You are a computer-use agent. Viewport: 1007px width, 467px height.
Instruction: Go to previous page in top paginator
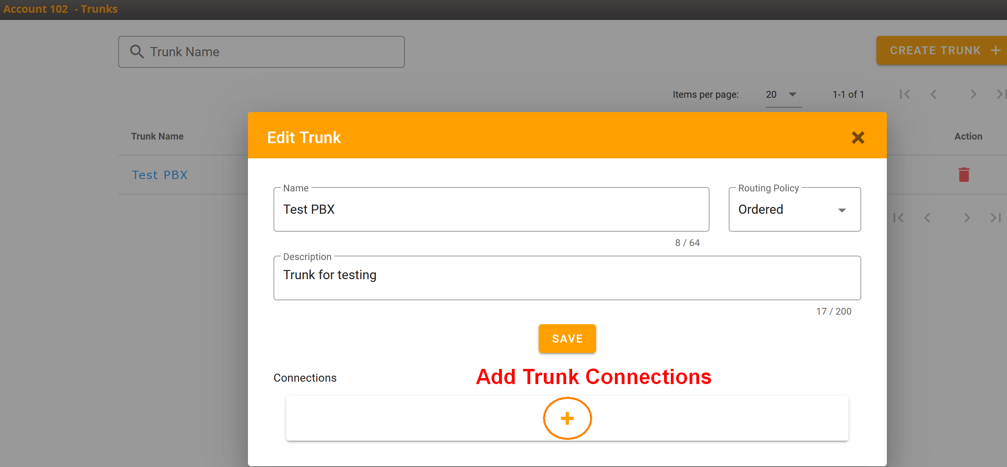[x=934, y=95]
